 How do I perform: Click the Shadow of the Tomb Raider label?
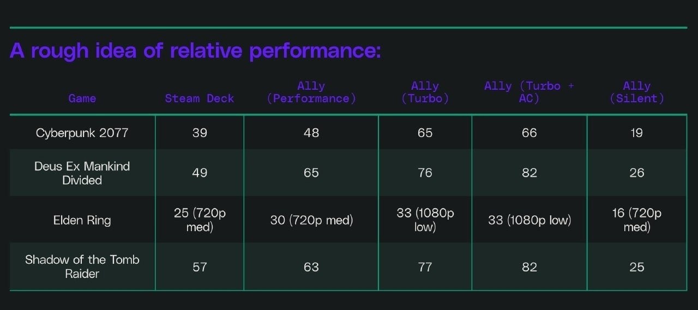(82, 266)
